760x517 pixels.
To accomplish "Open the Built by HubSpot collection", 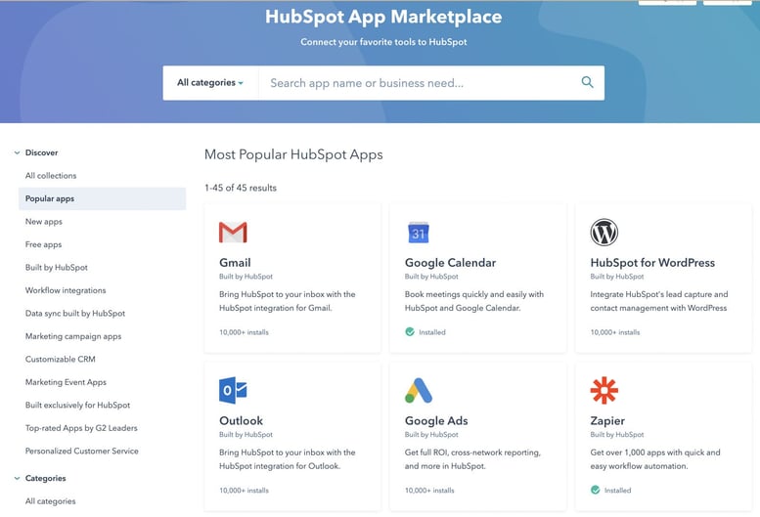I will [x=57, y=268].
